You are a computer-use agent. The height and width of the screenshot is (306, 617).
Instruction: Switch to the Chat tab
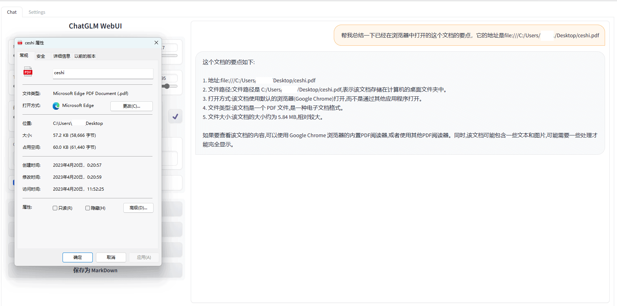coord(12,12)
